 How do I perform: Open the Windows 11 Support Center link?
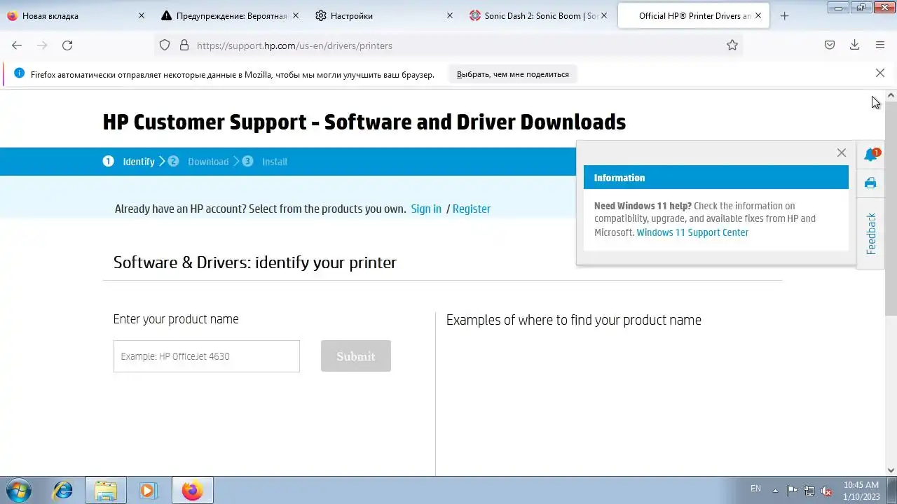click(x=692, y=232)
